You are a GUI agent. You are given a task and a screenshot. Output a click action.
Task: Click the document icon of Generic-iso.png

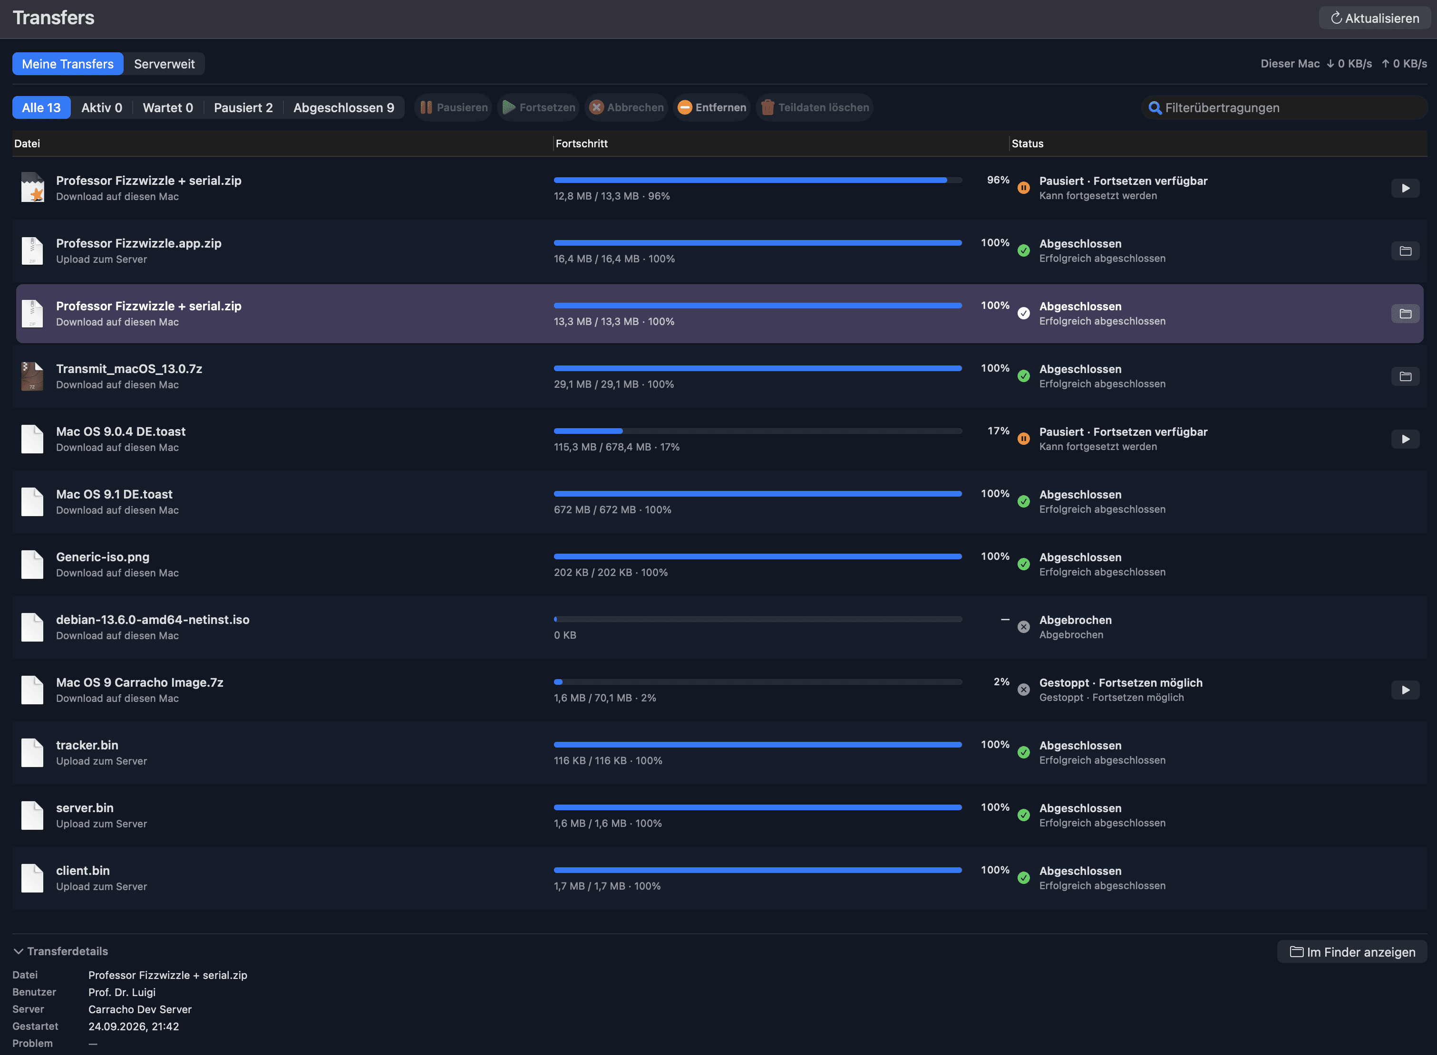click(x=32, y=565)
